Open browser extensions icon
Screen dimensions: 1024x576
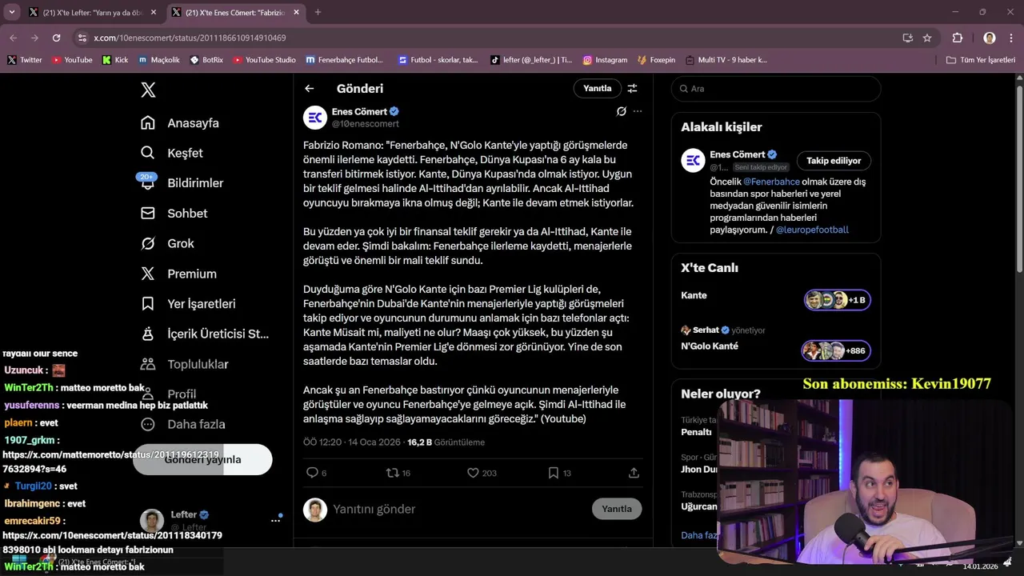click(x=958, y=38)
